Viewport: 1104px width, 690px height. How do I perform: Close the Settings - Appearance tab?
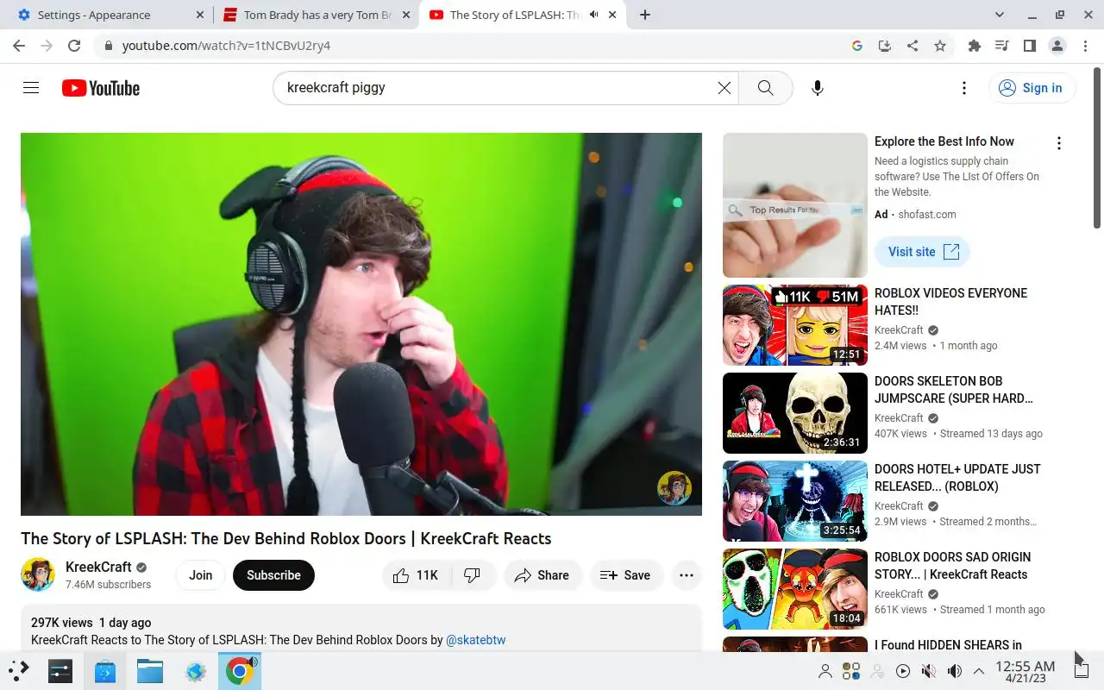coord(200,15)
